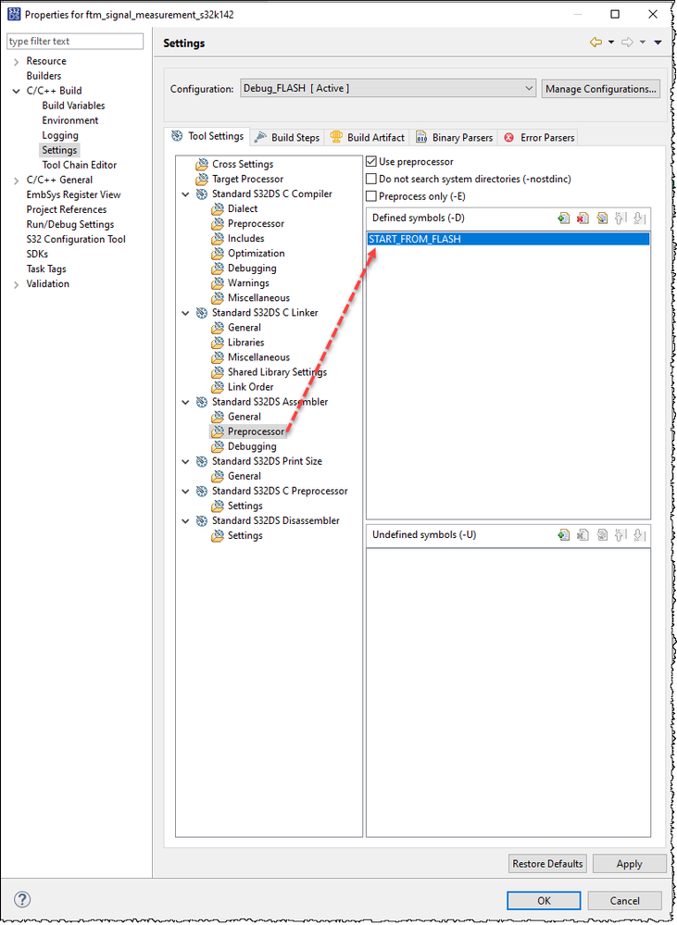This screenshot has width=677, height=925.
Task: Switch to the Build Steps tab
Action: pyautogui.click(x=287, y=137)
